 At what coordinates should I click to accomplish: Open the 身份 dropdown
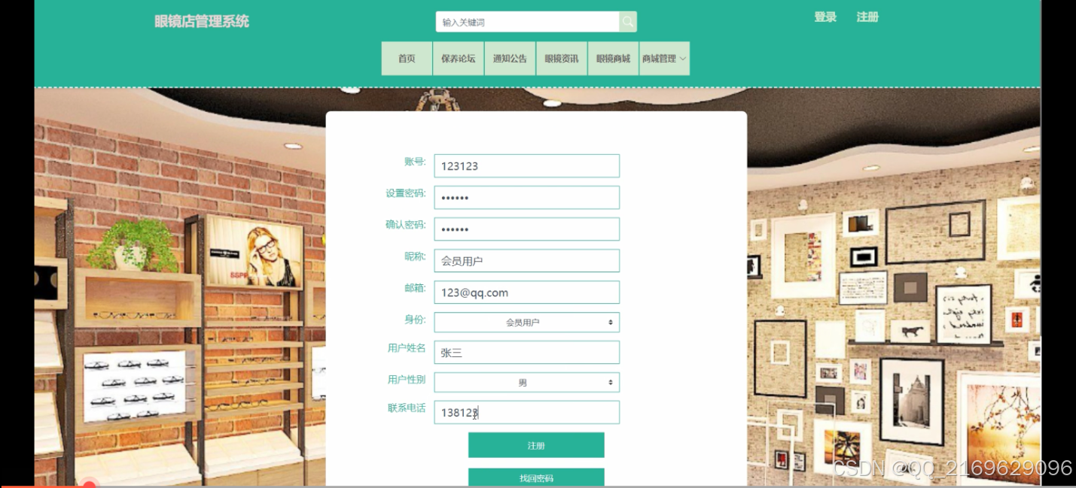(x=527, y=323)
